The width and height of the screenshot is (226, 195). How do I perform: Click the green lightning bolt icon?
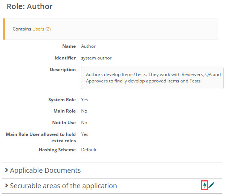point(205,185)
